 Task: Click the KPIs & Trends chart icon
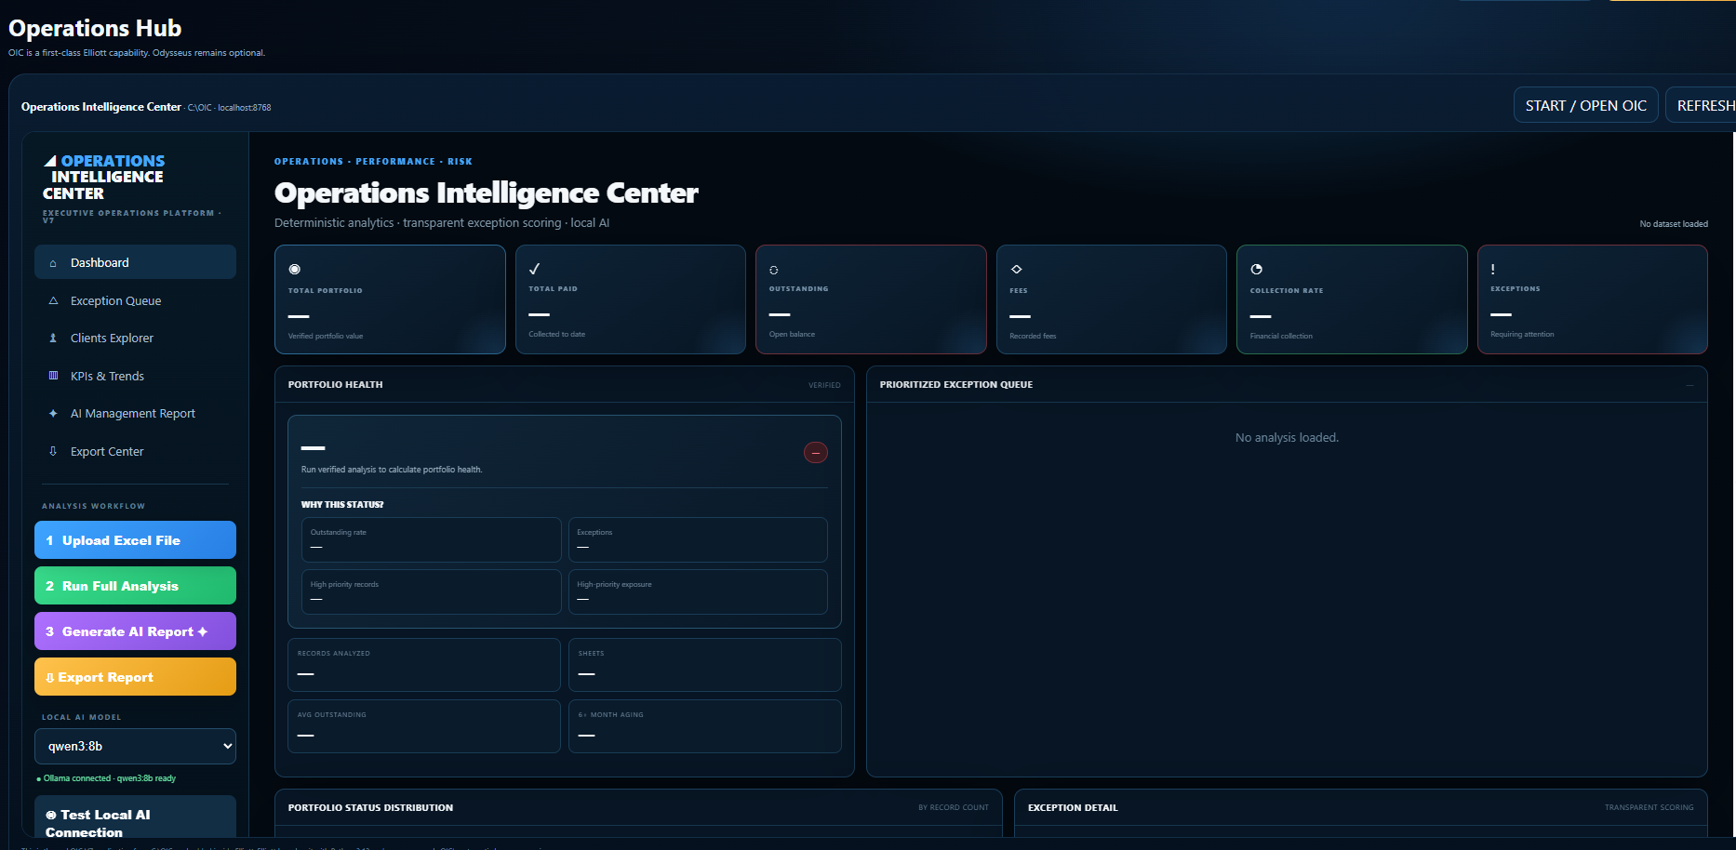pyautogui.click(x=53, y=376)
